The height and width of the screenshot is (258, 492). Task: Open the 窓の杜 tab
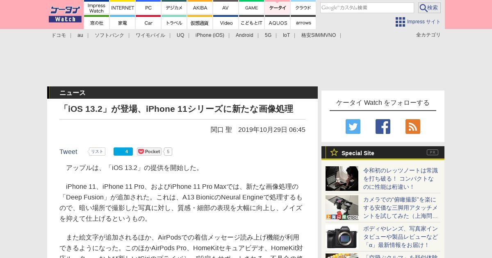pos(97,22)
